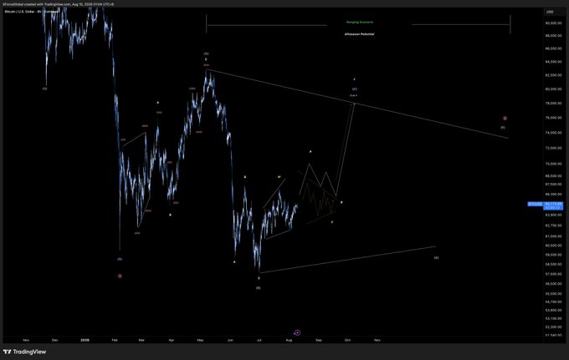Click the Nov label at left of time axis
This screenshot has height=360, width=569.
[26, 340]
